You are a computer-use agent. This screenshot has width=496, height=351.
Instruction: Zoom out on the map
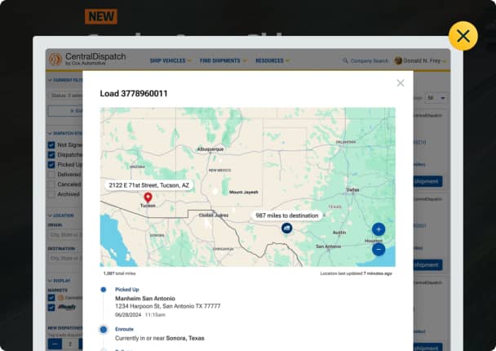pos(379,250)
